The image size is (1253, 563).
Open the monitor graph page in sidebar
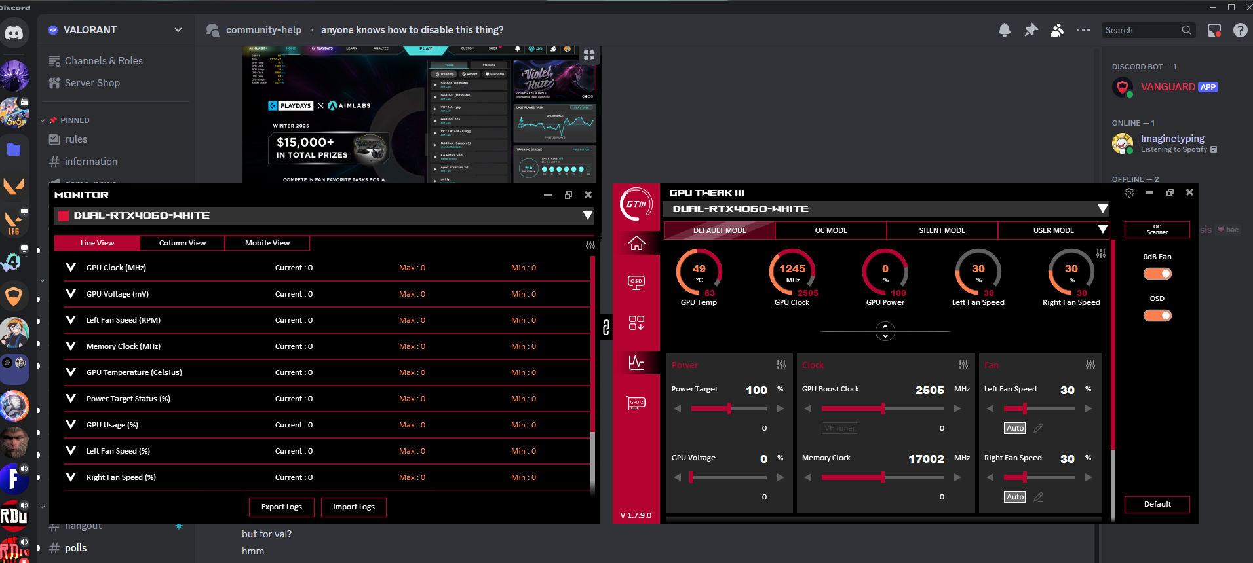pos(636,362)
